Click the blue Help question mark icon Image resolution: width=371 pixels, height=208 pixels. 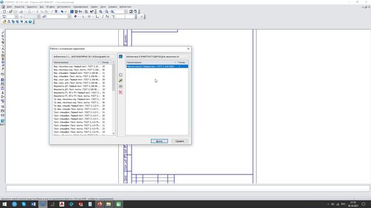[x=30, y=22]
